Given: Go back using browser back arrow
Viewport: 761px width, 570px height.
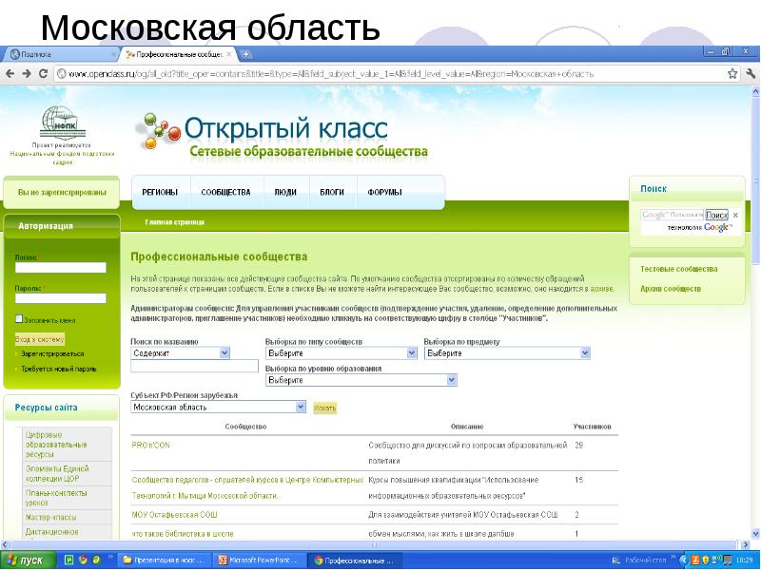Looking at the screenshot, I should 10,74.
